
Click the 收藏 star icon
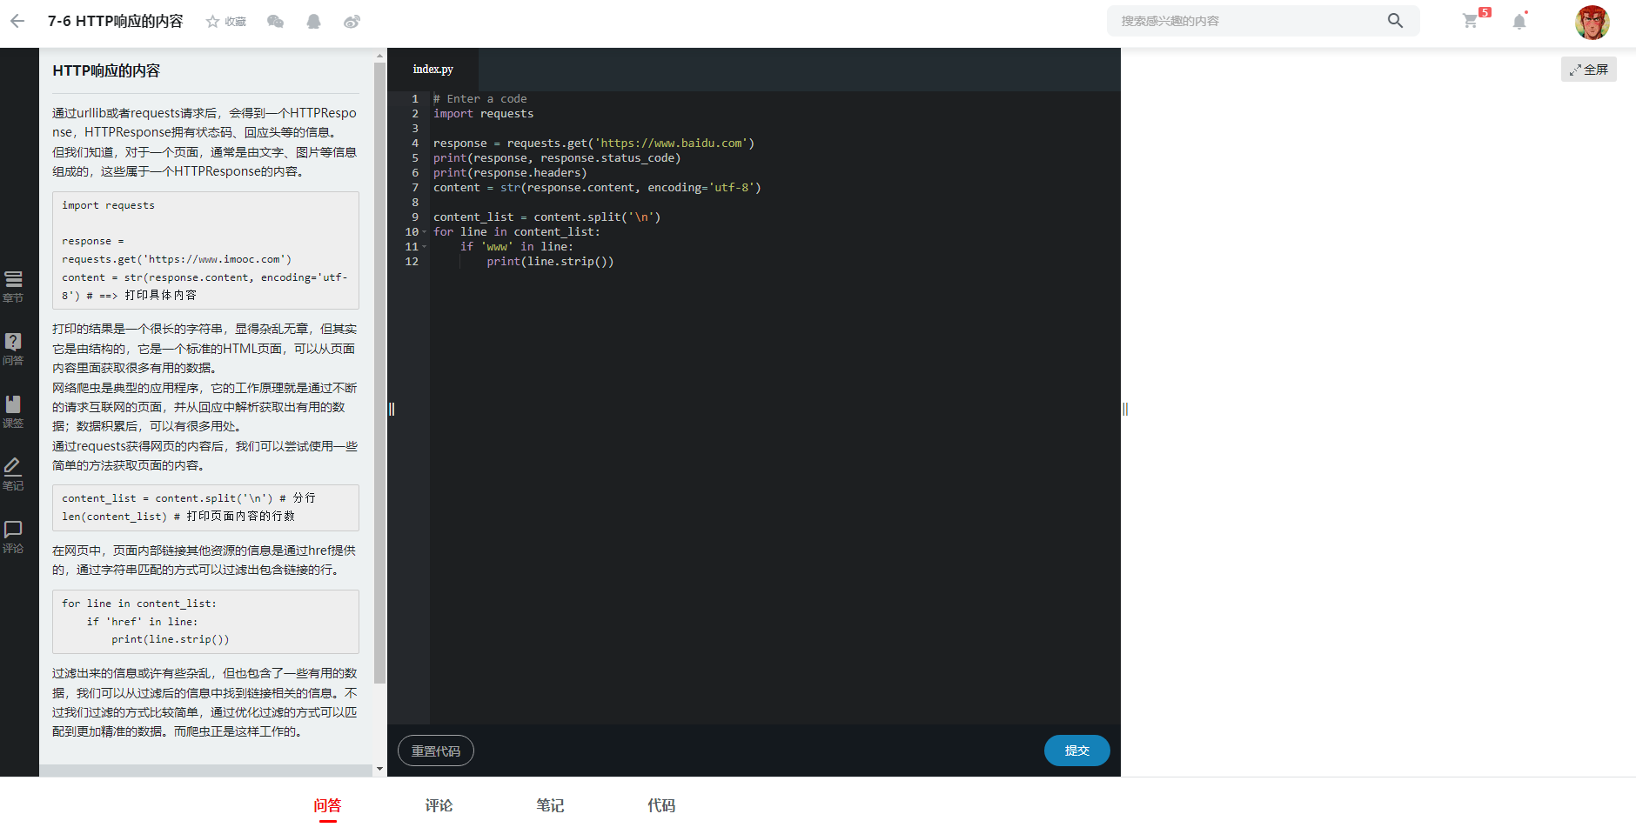click(212, 22)
